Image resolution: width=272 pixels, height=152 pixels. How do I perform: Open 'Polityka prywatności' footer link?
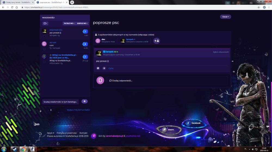tap(67, 133)
